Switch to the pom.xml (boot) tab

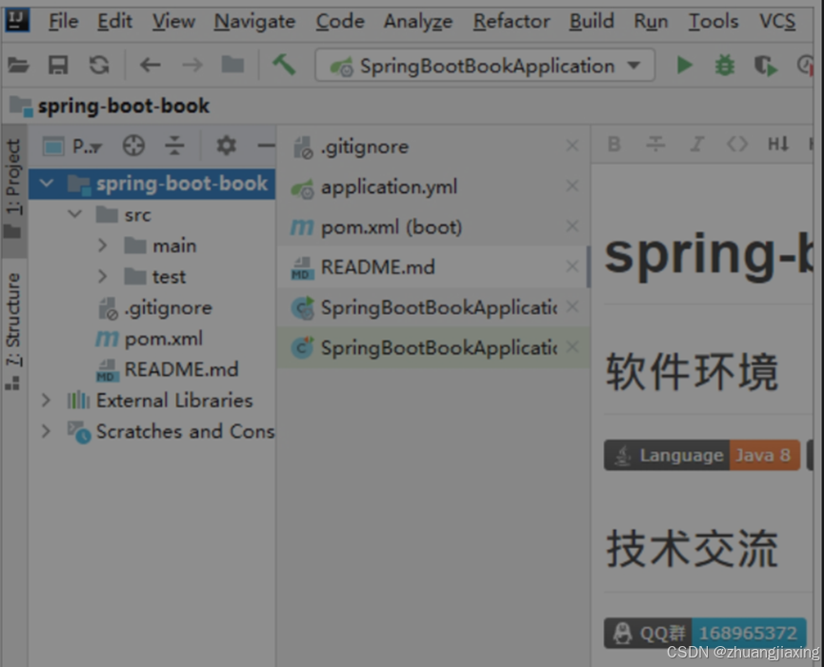pos(433,227)
